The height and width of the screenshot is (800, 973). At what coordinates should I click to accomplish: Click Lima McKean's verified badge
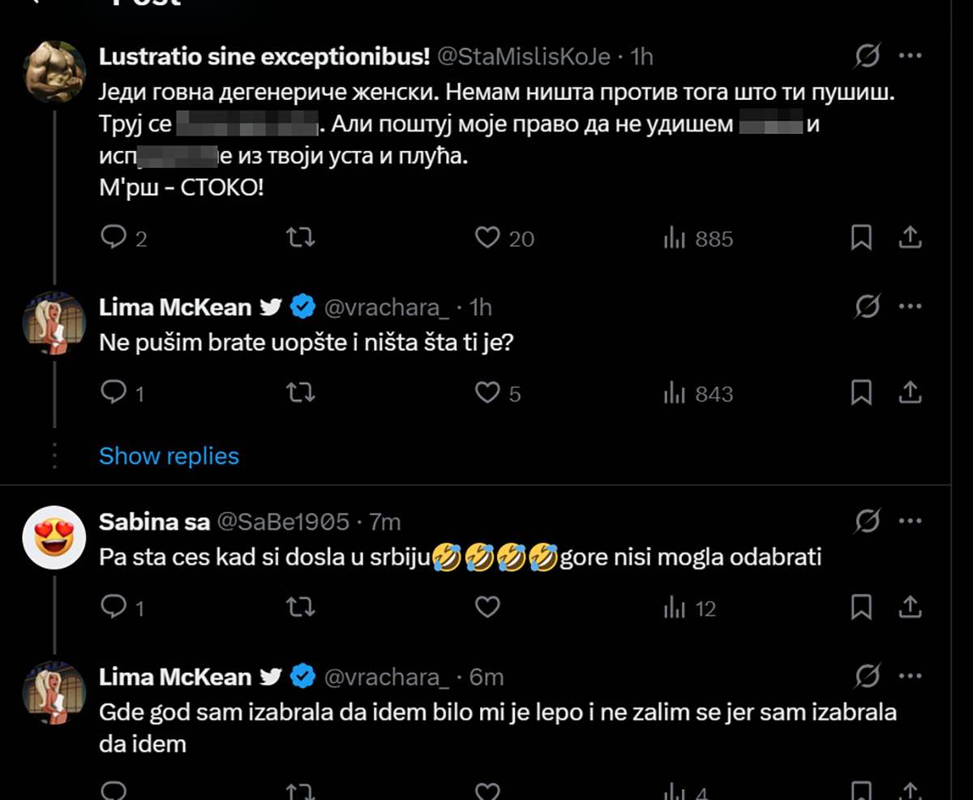[x=302, y=307]
